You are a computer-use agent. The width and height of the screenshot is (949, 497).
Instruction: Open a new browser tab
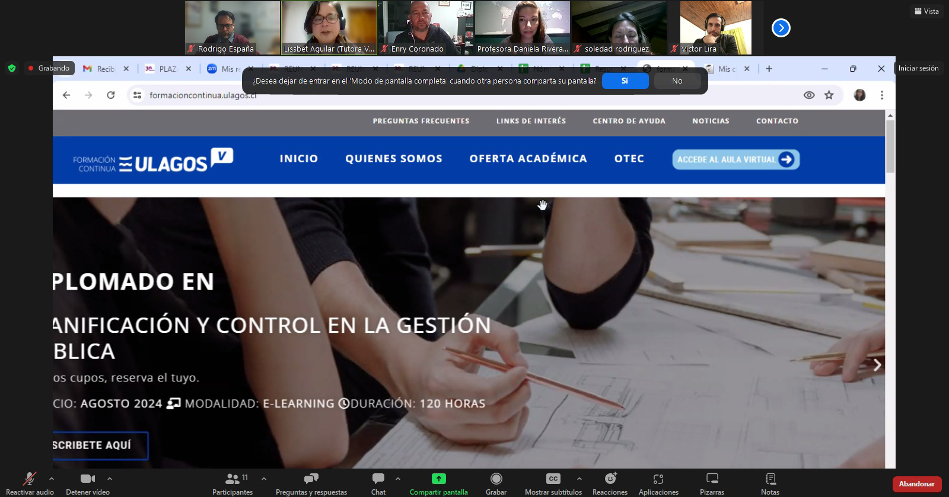click(769, 69)
